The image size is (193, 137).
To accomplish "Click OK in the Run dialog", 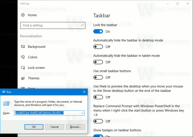I will (x=34, y=127).
